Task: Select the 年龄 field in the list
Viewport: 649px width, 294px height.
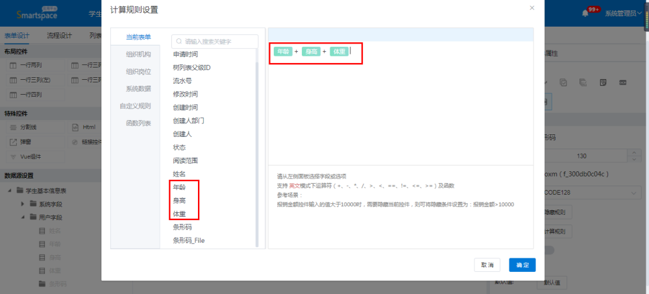Action: [178, 188]
